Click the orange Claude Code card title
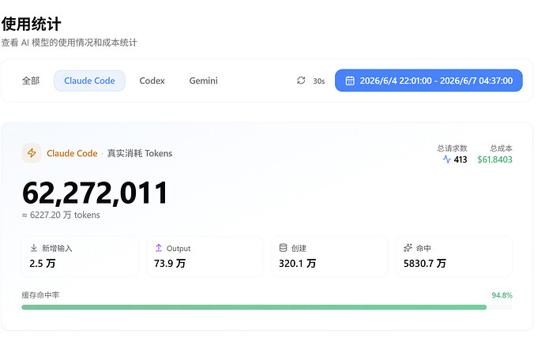545x341 pixels. (x=72, y=153)
